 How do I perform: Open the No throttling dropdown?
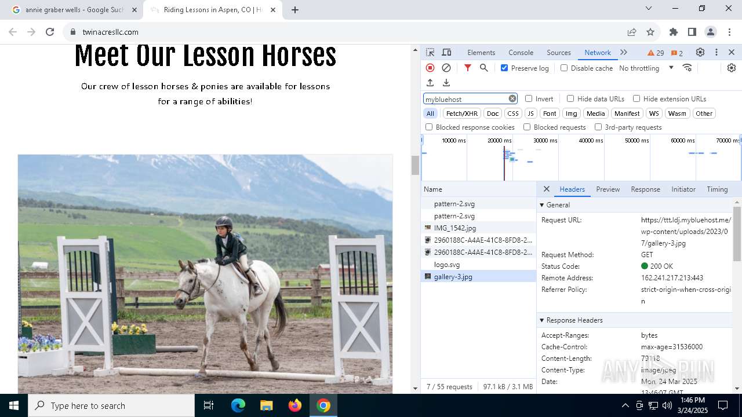[646, 68]
